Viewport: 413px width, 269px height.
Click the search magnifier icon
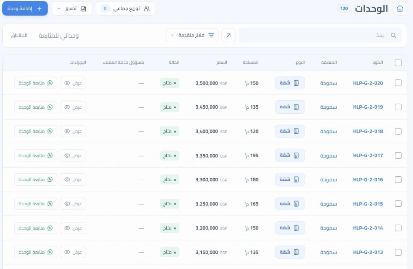[393, 35]
